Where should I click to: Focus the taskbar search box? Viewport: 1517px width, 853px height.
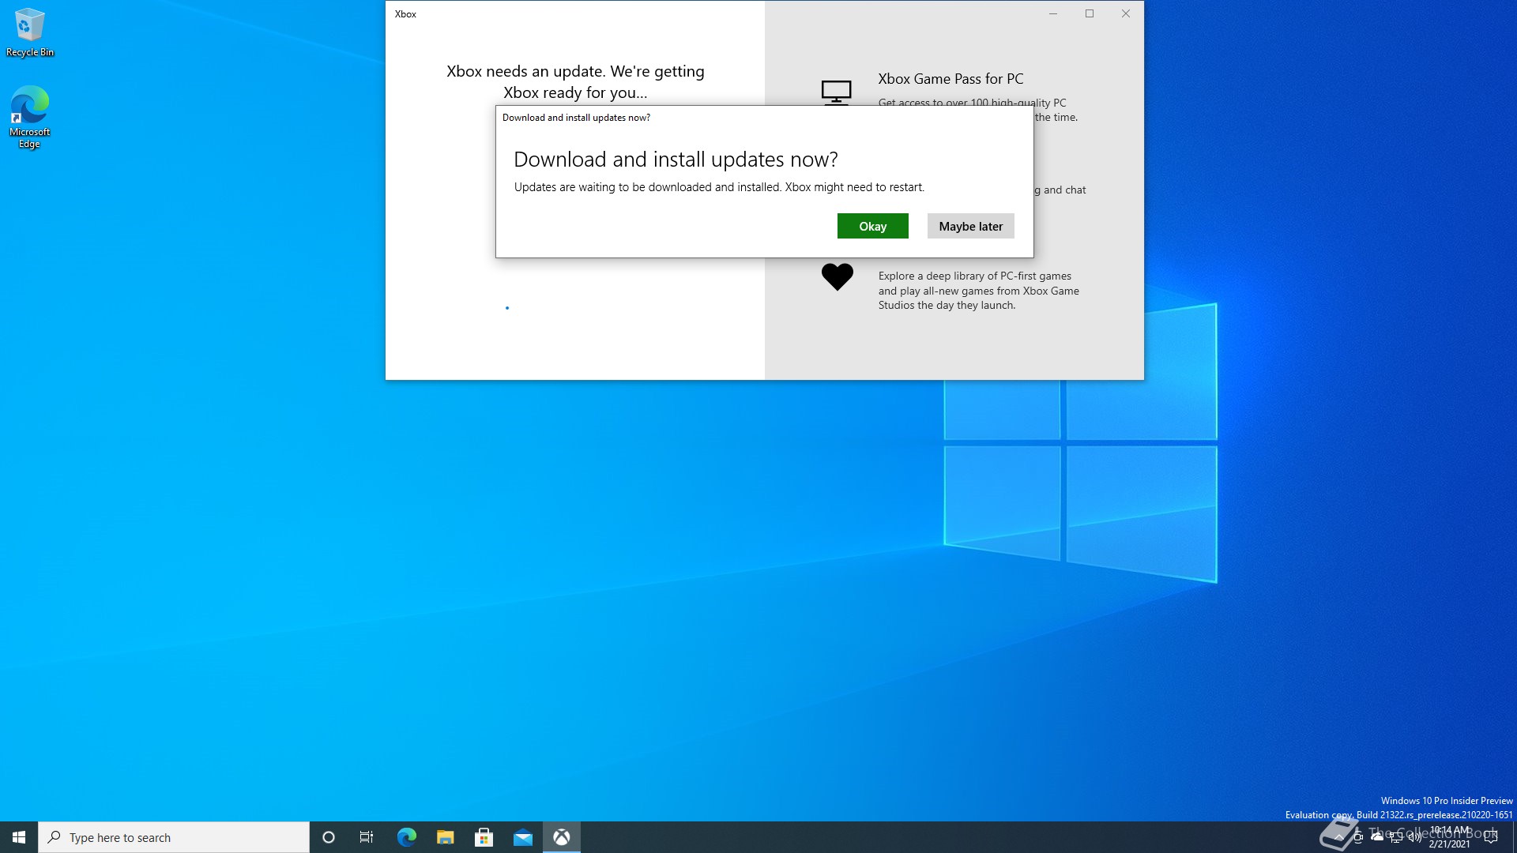[x=174, y=837]
